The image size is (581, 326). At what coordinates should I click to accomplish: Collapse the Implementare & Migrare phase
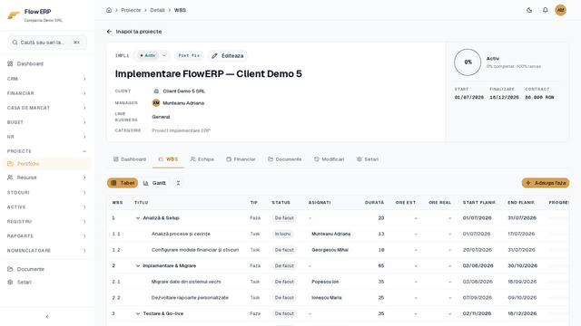(138, 265)
